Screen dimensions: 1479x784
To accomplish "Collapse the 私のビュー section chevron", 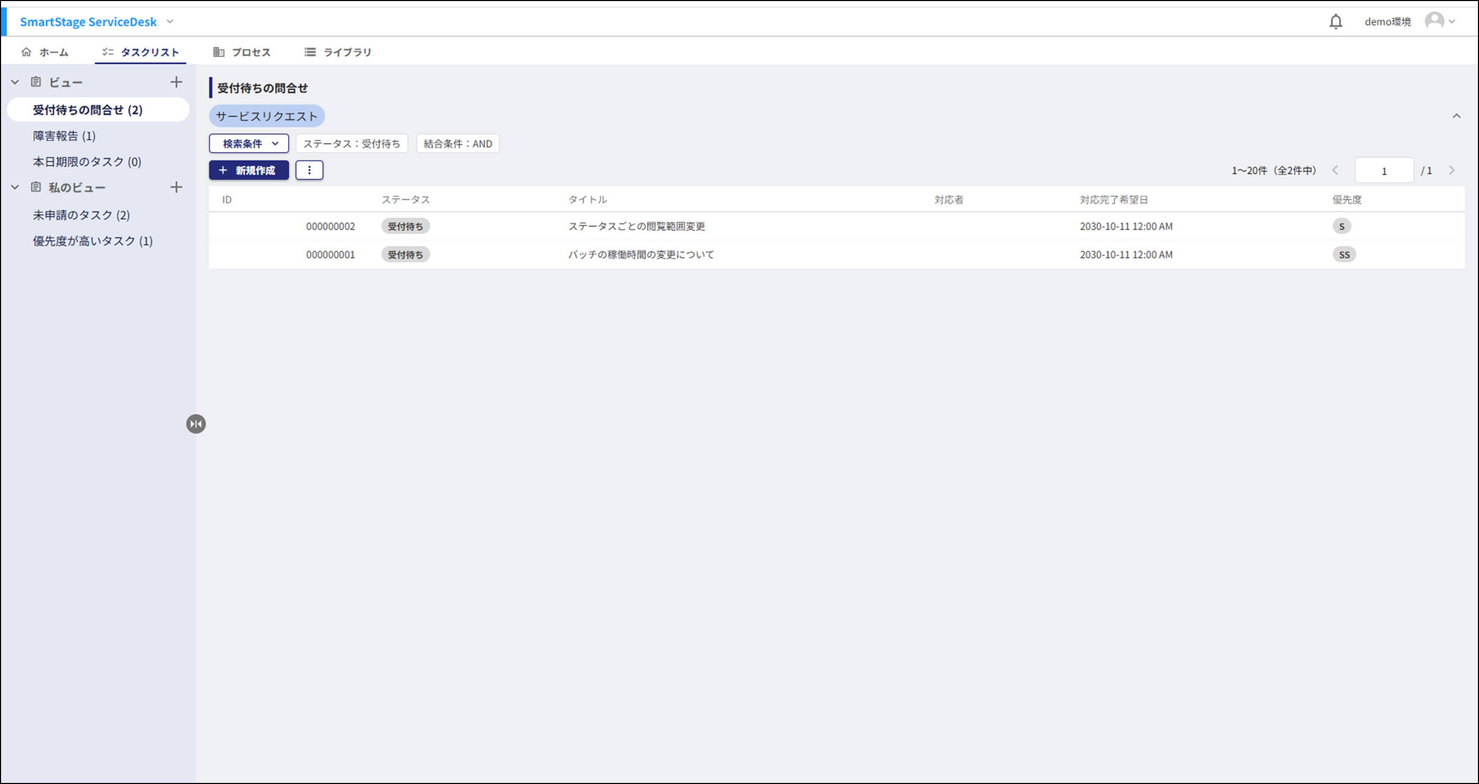I will [x=16, y=187].
